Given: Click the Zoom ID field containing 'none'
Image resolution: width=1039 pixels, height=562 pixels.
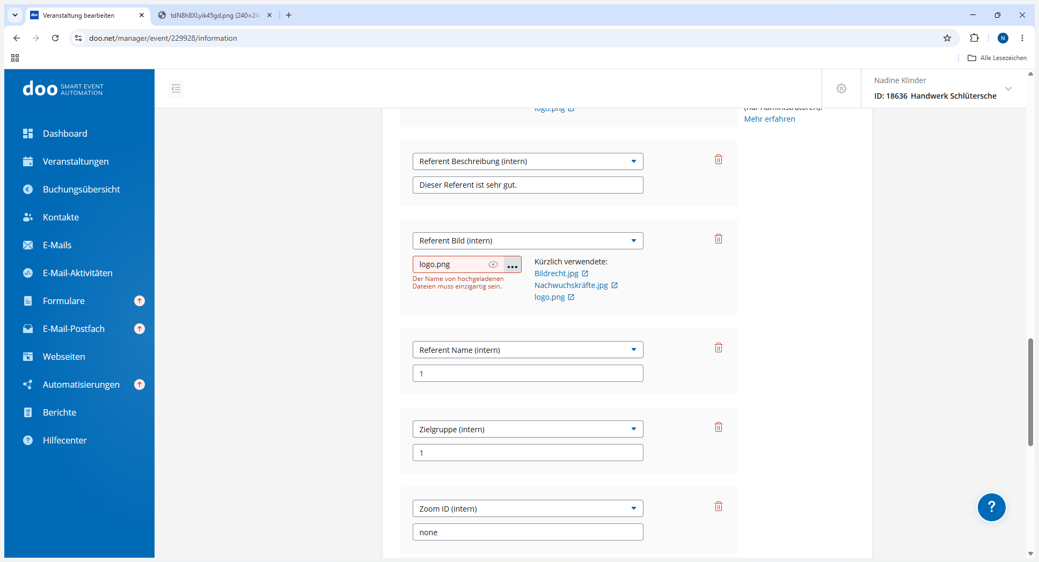Looking at the screenshot, I should point(528,532).
